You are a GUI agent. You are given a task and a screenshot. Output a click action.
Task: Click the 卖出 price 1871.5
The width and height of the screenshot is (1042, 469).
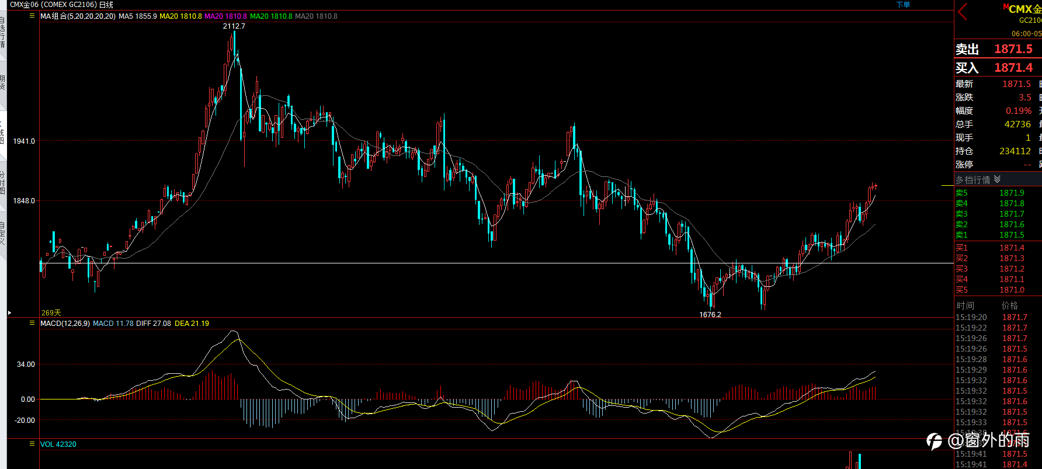1013,49
